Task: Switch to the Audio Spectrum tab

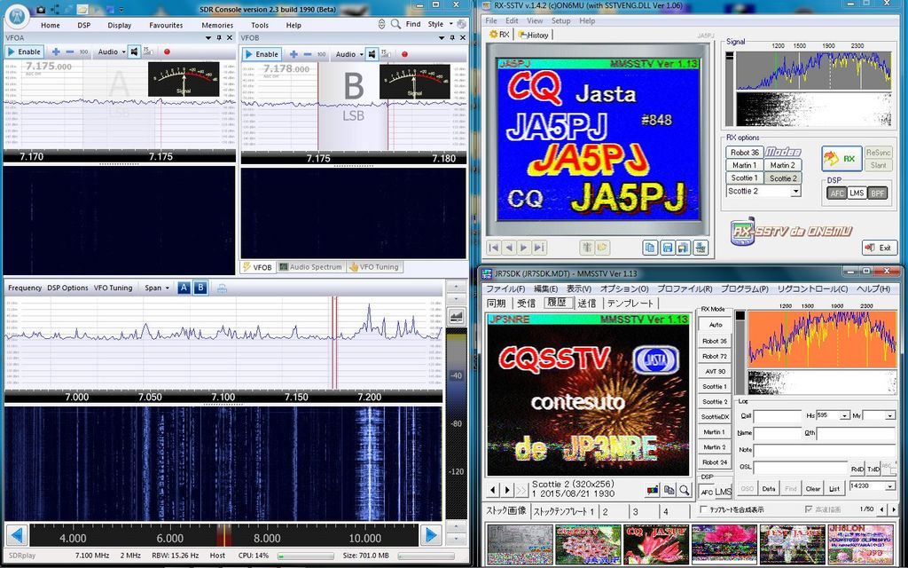Action: tap(310, 267)
